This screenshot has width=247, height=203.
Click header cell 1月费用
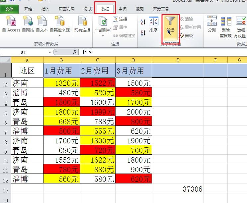pyautogui.click(x=62, y=71)
